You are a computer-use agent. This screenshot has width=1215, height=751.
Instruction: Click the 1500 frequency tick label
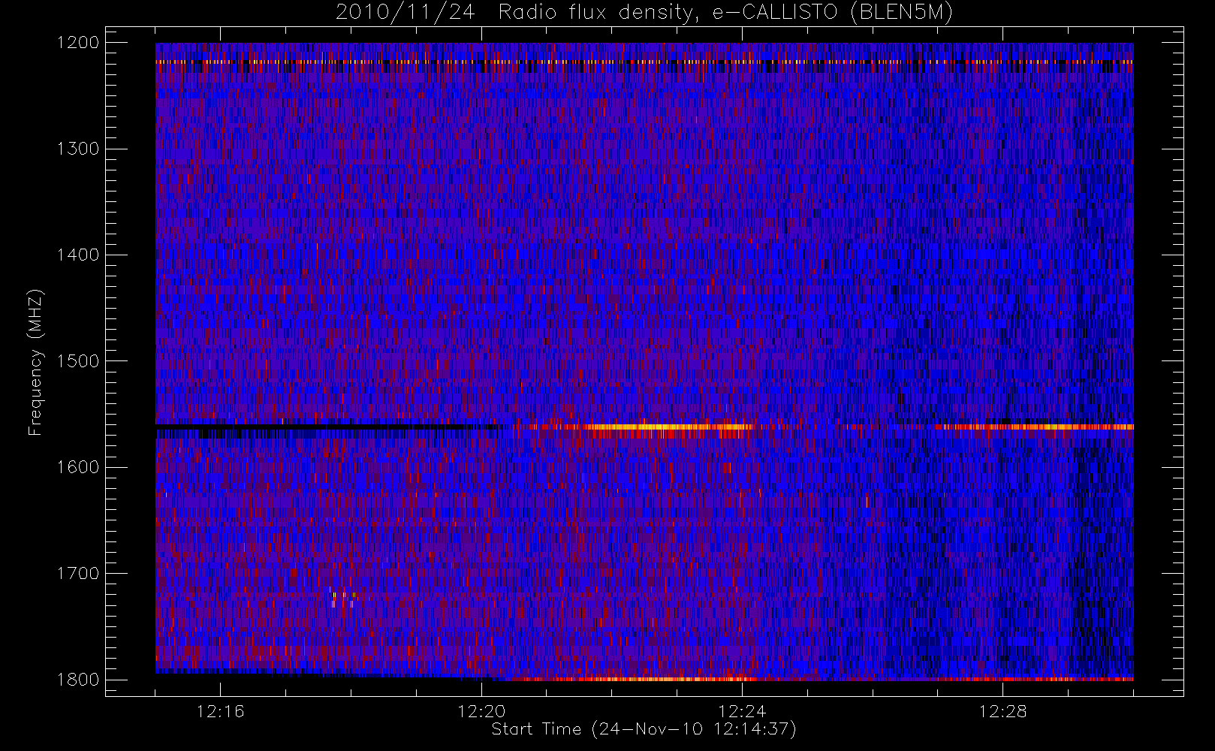coord(78,361)
